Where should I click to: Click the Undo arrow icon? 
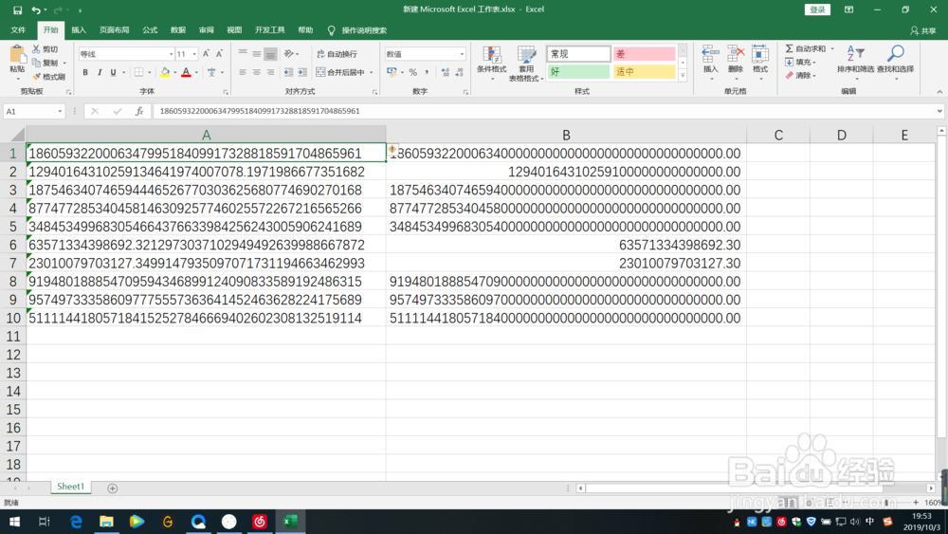point(36,9)
